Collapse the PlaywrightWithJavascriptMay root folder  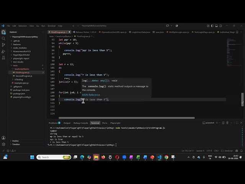point(25,37)
